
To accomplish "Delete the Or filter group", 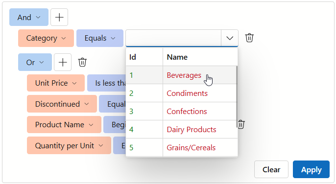I will click(x=82, y=62).
